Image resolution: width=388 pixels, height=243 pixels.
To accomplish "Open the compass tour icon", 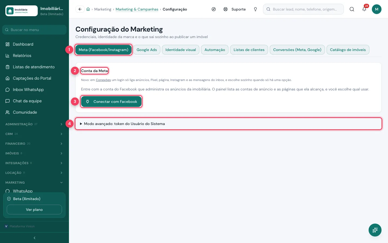I will tap(214, 9).
